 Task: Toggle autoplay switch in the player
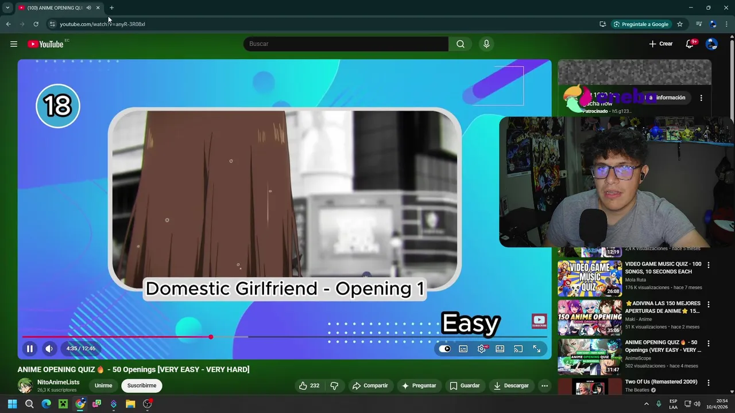click(x=445, y=349)
